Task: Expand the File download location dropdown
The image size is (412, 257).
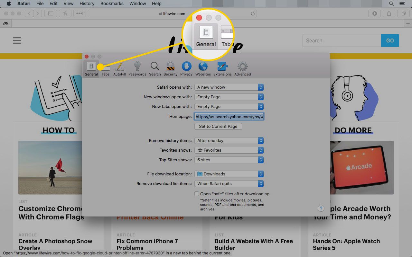Action: point(229,174)
